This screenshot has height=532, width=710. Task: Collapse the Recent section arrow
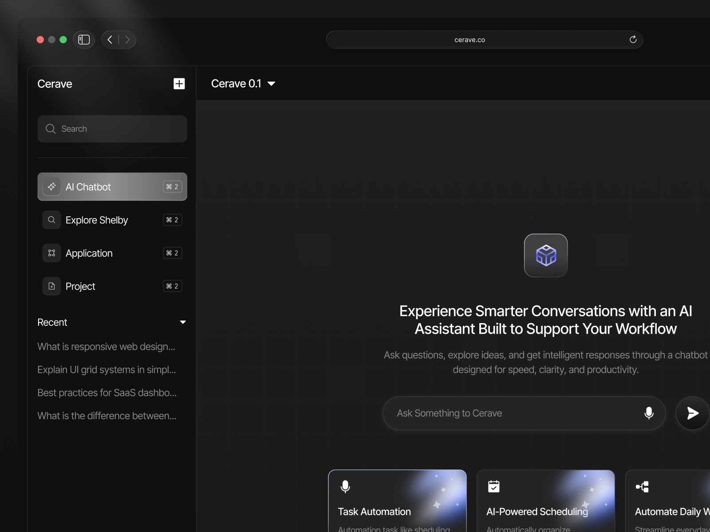(183, 322)
